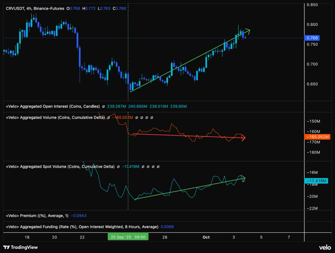Click the green arrowhead on price trendline
Image resolution: width=335 pixels, height=253 pixels.
coord(248,31)
